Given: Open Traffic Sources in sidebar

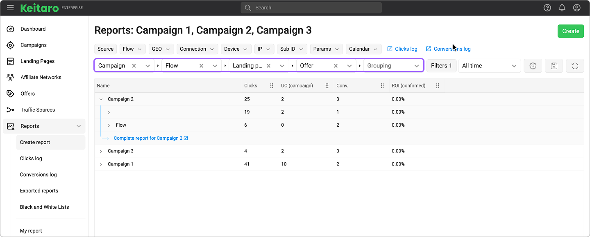Looking at the screenshot, I should tap(37, 110).
